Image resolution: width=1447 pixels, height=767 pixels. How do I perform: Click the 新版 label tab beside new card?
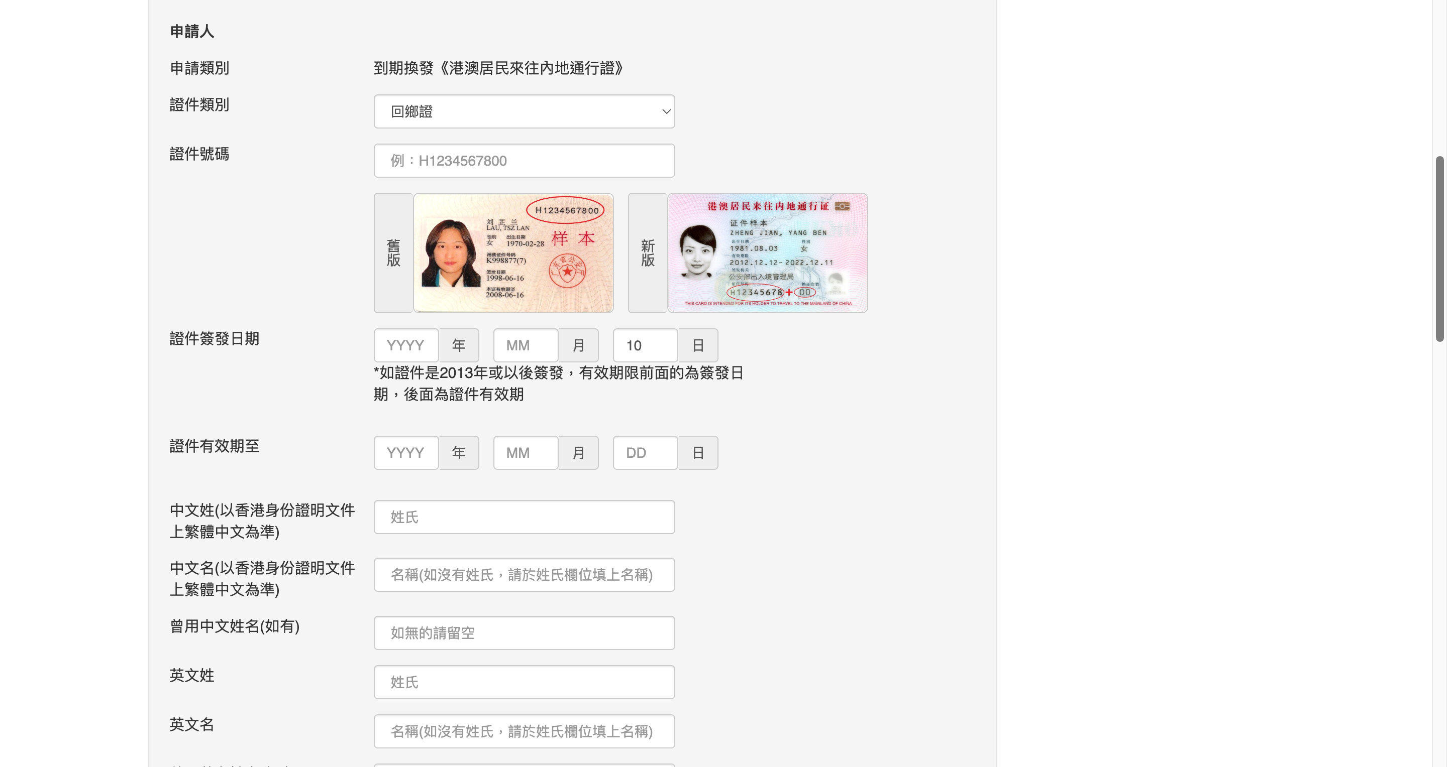pyautogui.click(x=647, y=252)
